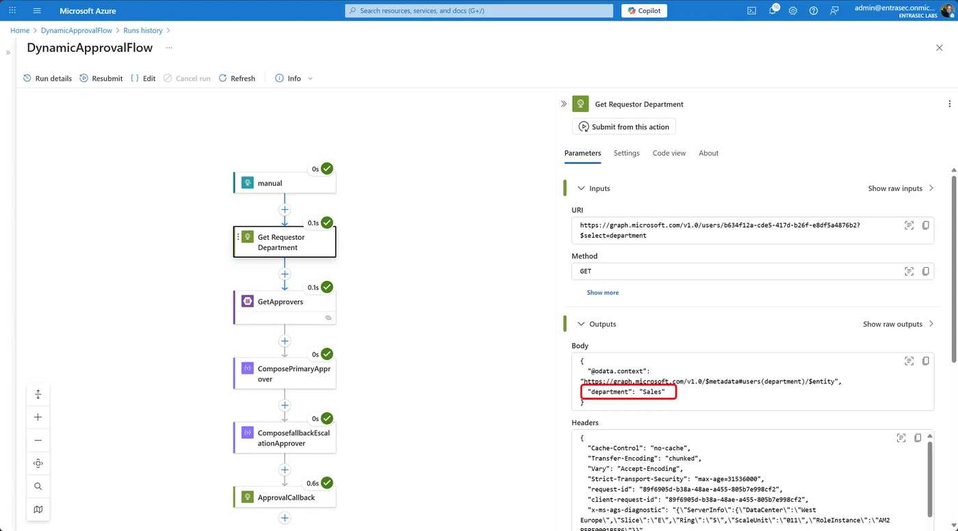958x531 pixels.
Task: Collapse the Get Requestor Department panel
Action: 564,104
